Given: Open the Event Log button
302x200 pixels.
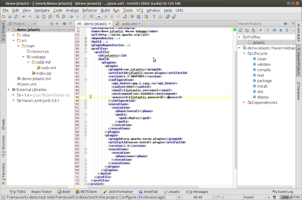Looking at the screenshot, I should [282, 192].
